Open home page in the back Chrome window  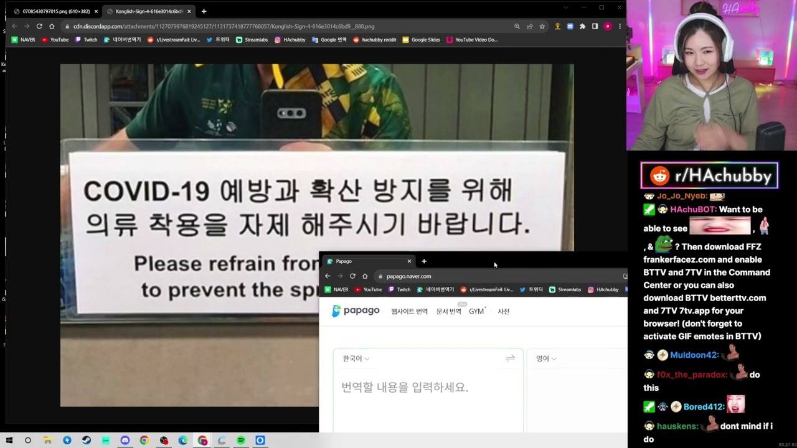[x=52, y=26]
